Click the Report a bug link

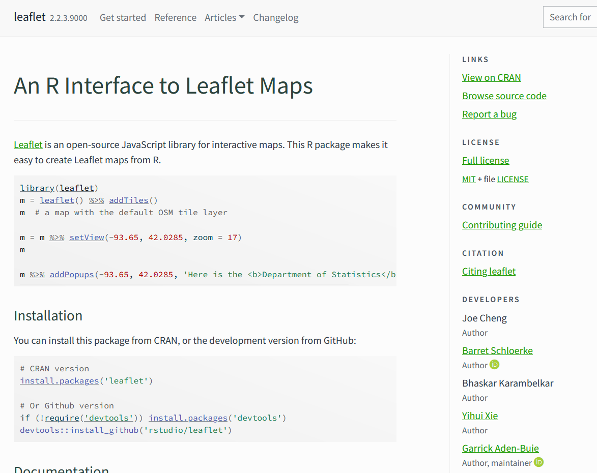pos(489,114)
